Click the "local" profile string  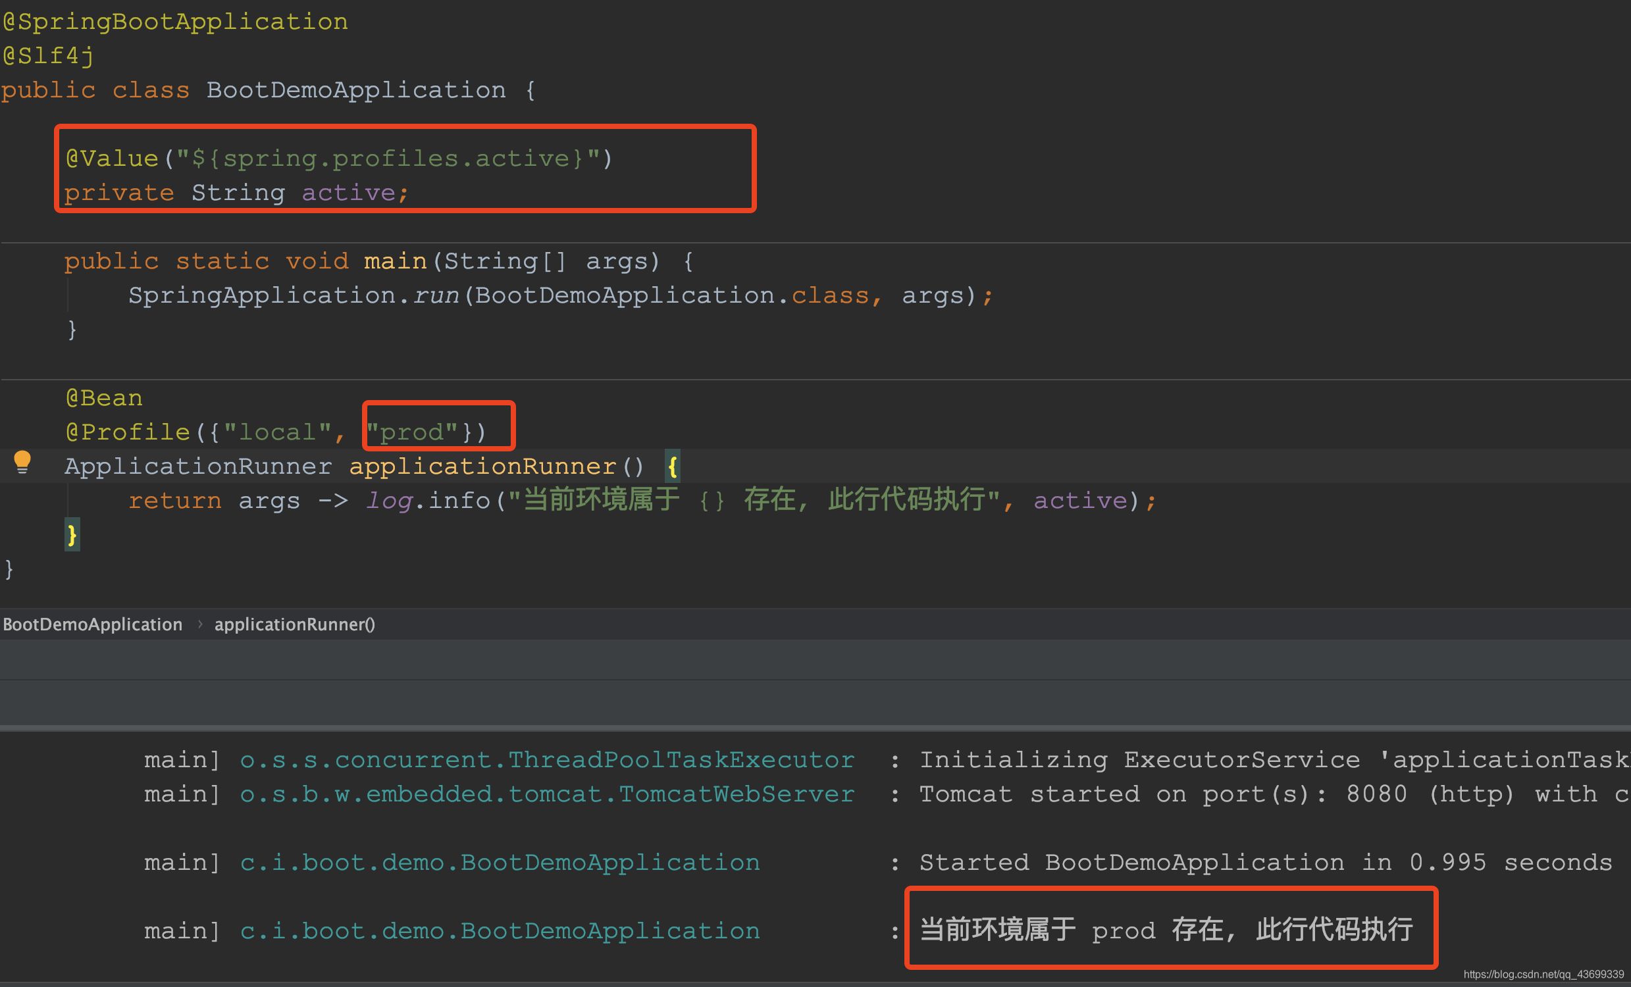[278, 433]
